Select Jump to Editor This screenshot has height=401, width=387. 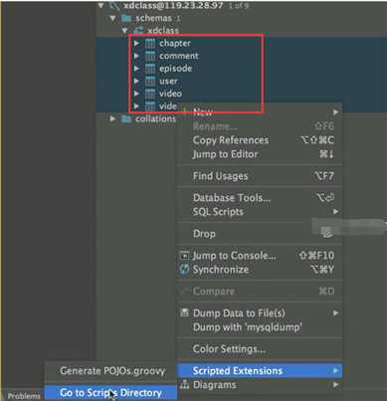[259, 154]
